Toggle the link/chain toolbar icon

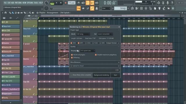92,8
